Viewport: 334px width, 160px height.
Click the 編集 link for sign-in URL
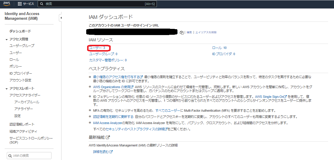click(190, 32)
